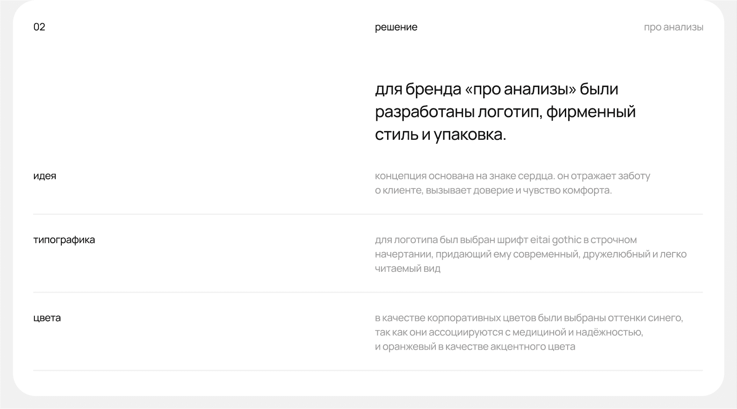Viewport: 737px width, 409px height.
Task: Select the «решение» section heading
Action: [396, 27]
